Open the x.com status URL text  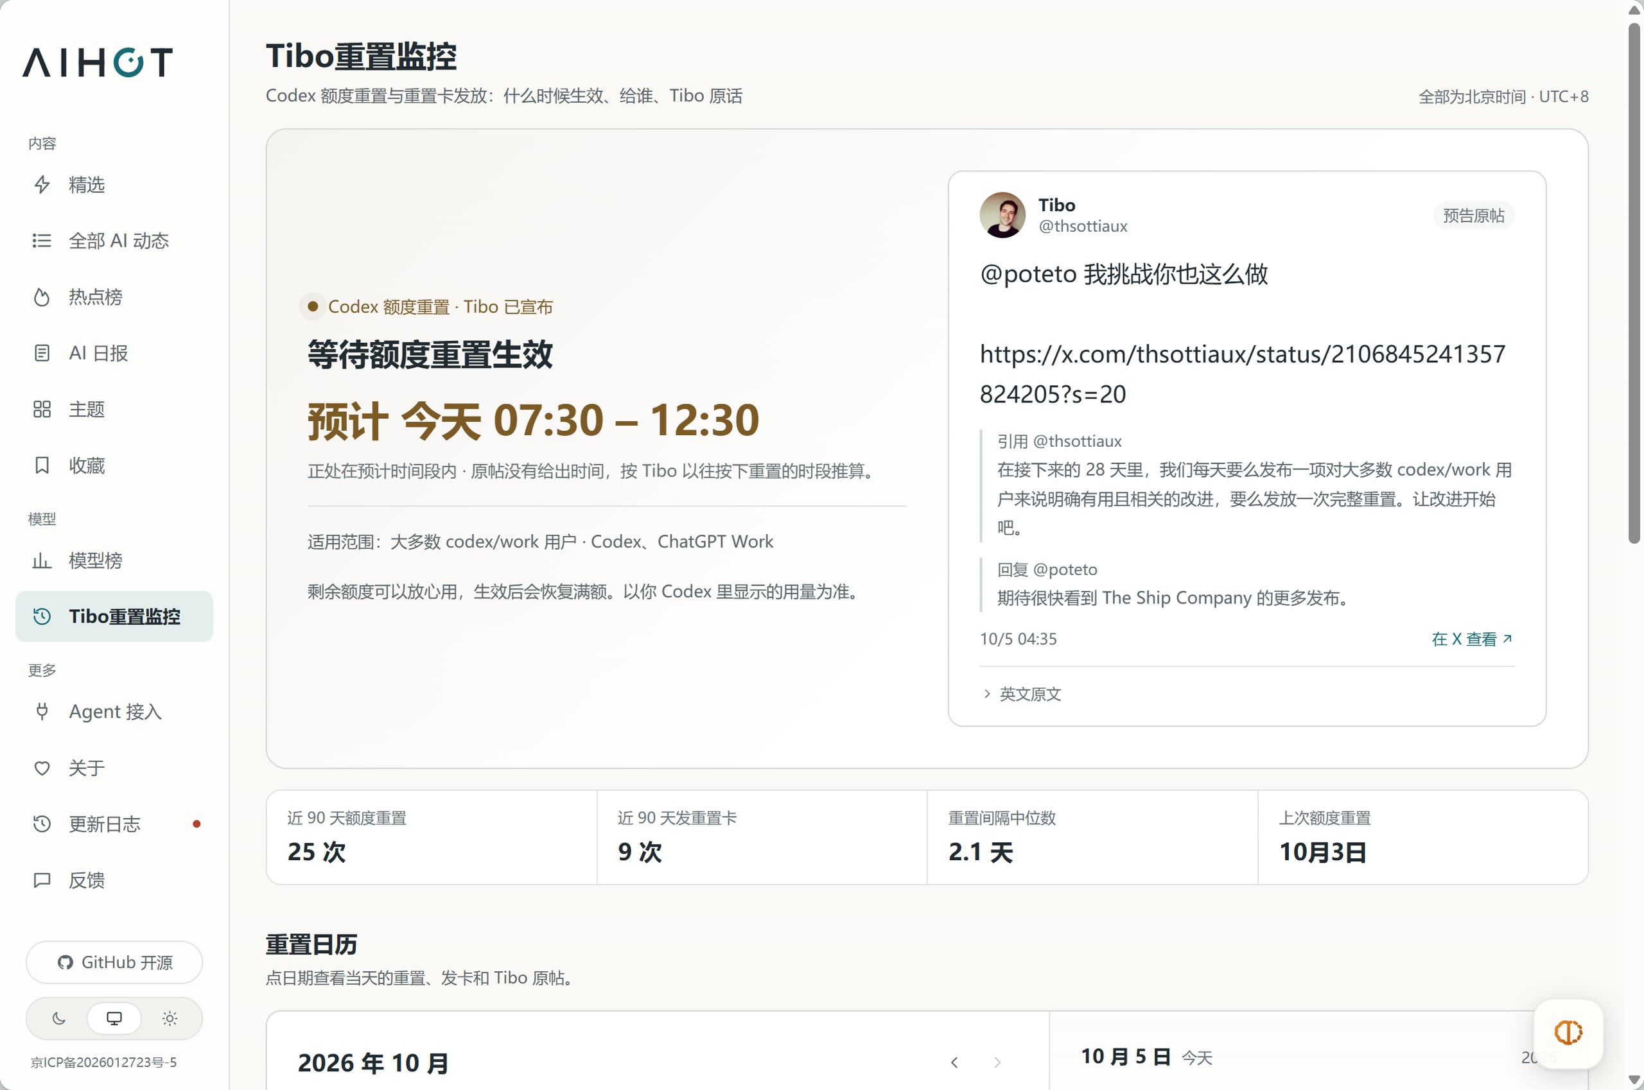tap(1242, 374)
